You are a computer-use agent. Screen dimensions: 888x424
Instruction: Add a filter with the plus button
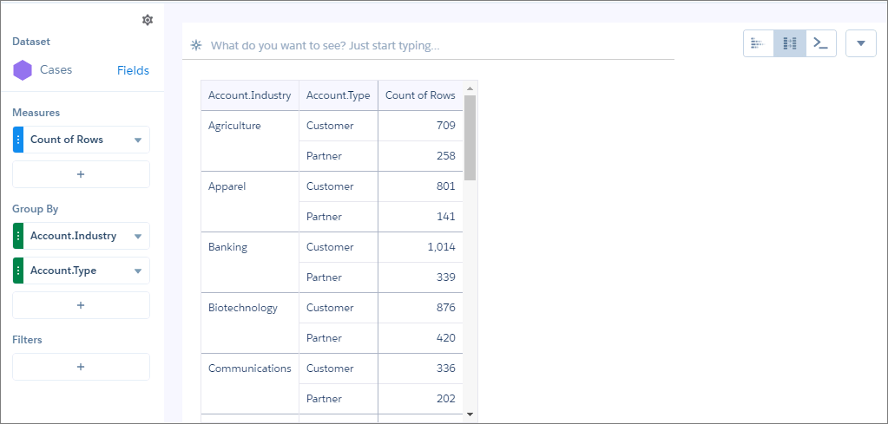click(x=81, y=367)
